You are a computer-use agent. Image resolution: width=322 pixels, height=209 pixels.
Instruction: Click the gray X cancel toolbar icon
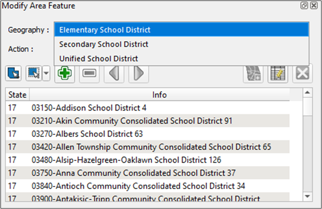303,74
